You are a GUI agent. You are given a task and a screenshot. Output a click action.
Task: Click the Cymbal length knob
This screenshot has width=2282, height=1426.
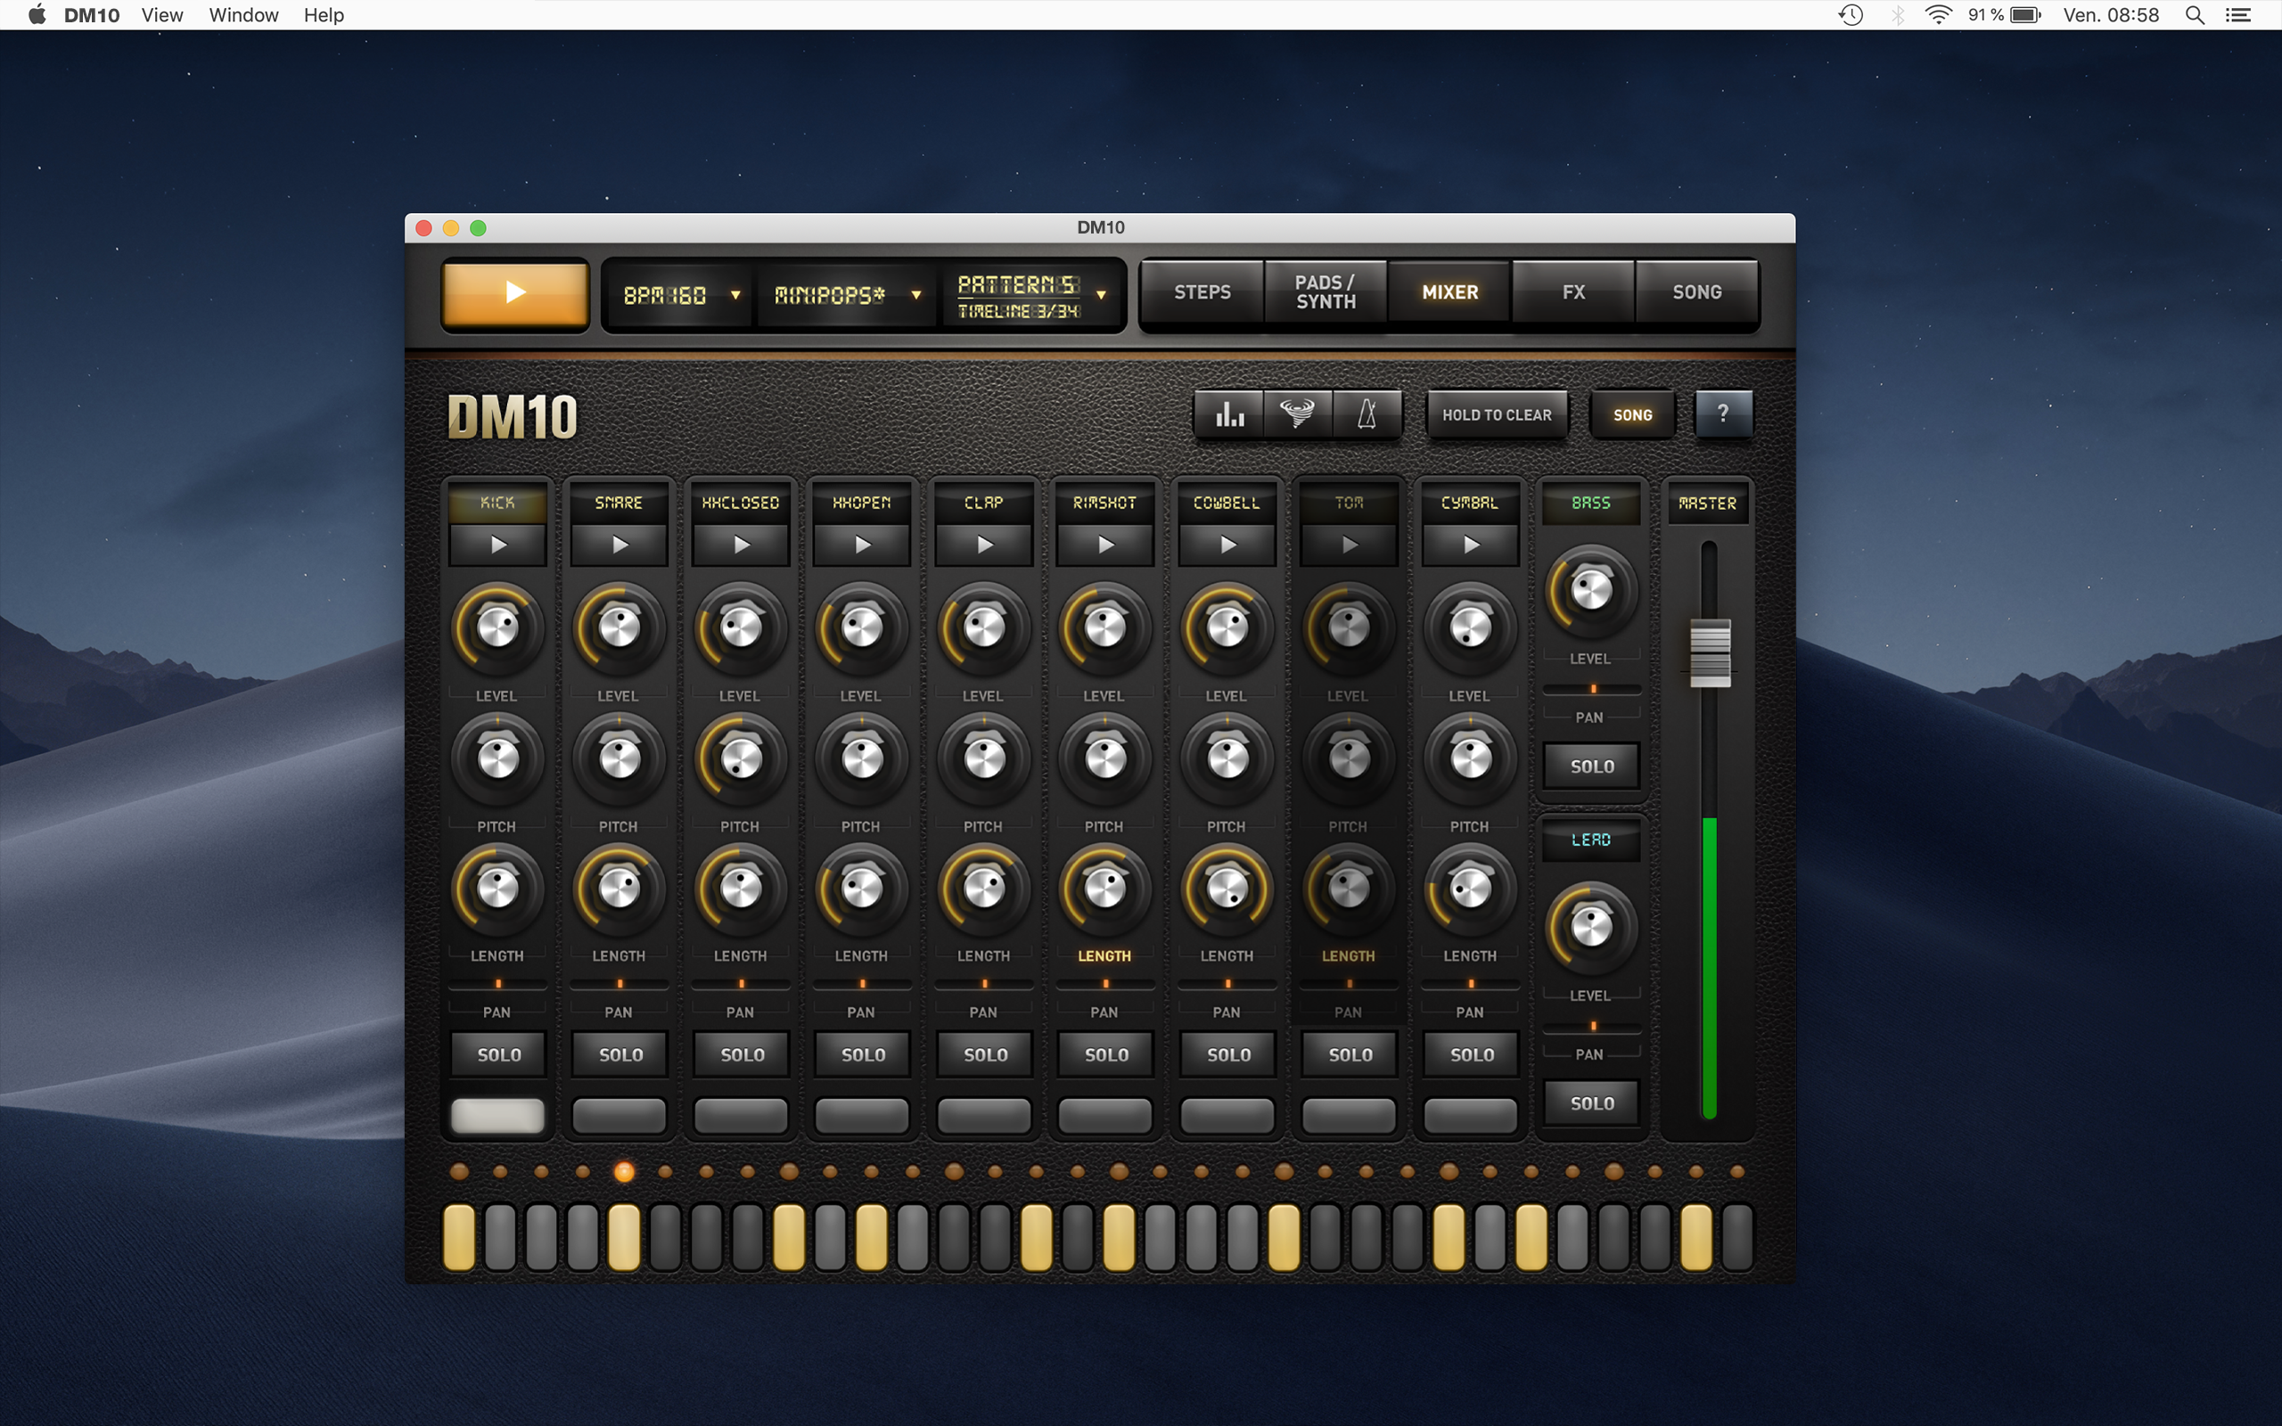click(x=1470, y=888)
